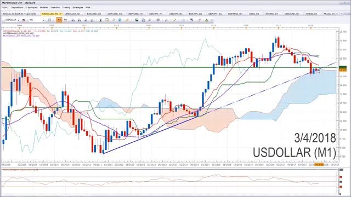The height and width of the screenshot is (197, 351).
Task: Click the note comment icon
Action: pos(107,20)
